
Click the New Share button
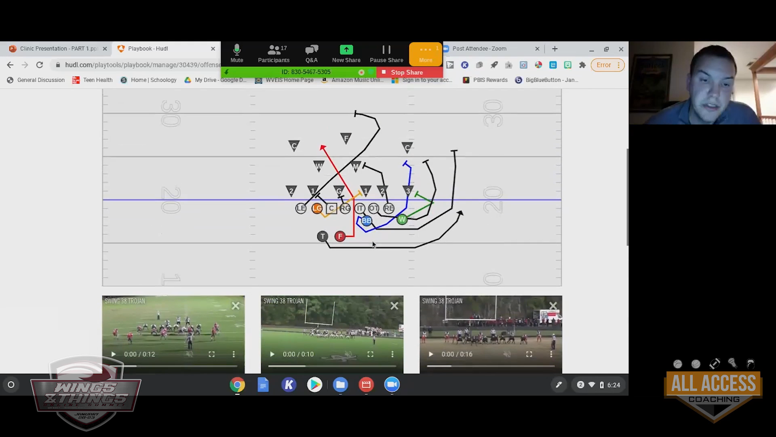pos(346,53)
